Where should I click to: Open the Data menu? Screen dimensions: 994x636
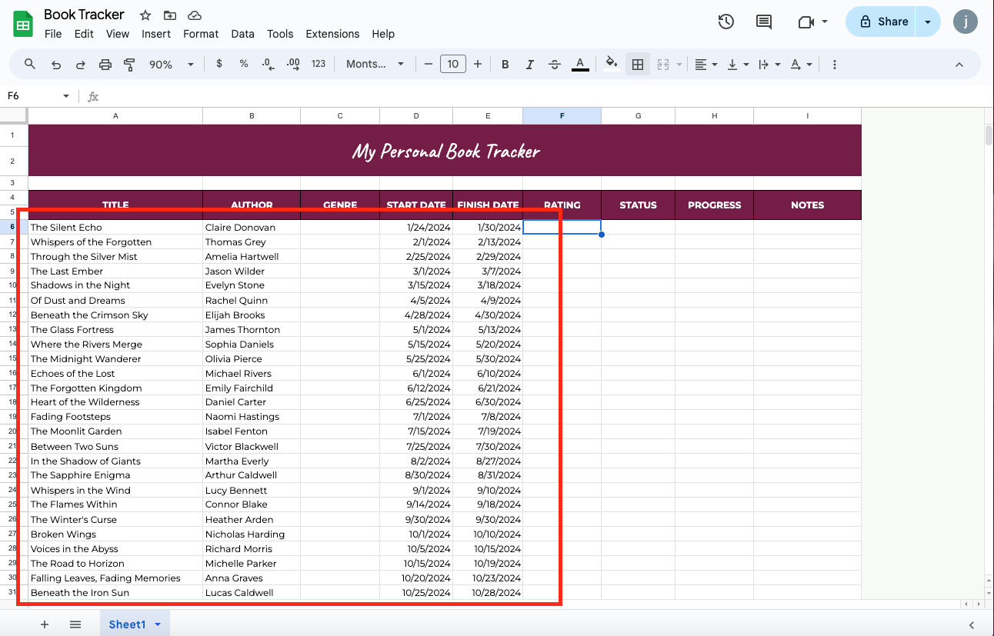[242, 34]
